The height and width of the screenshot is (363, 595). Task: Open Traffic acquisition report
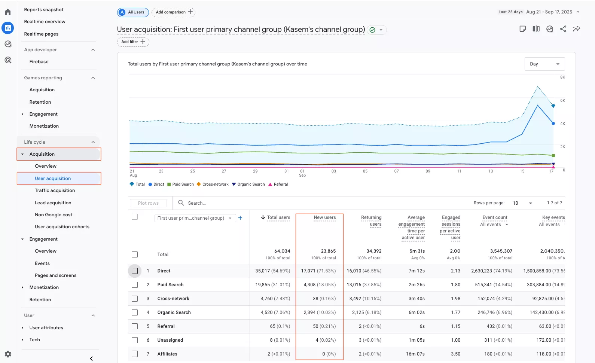pyautogui.click(x=55, y=190)
